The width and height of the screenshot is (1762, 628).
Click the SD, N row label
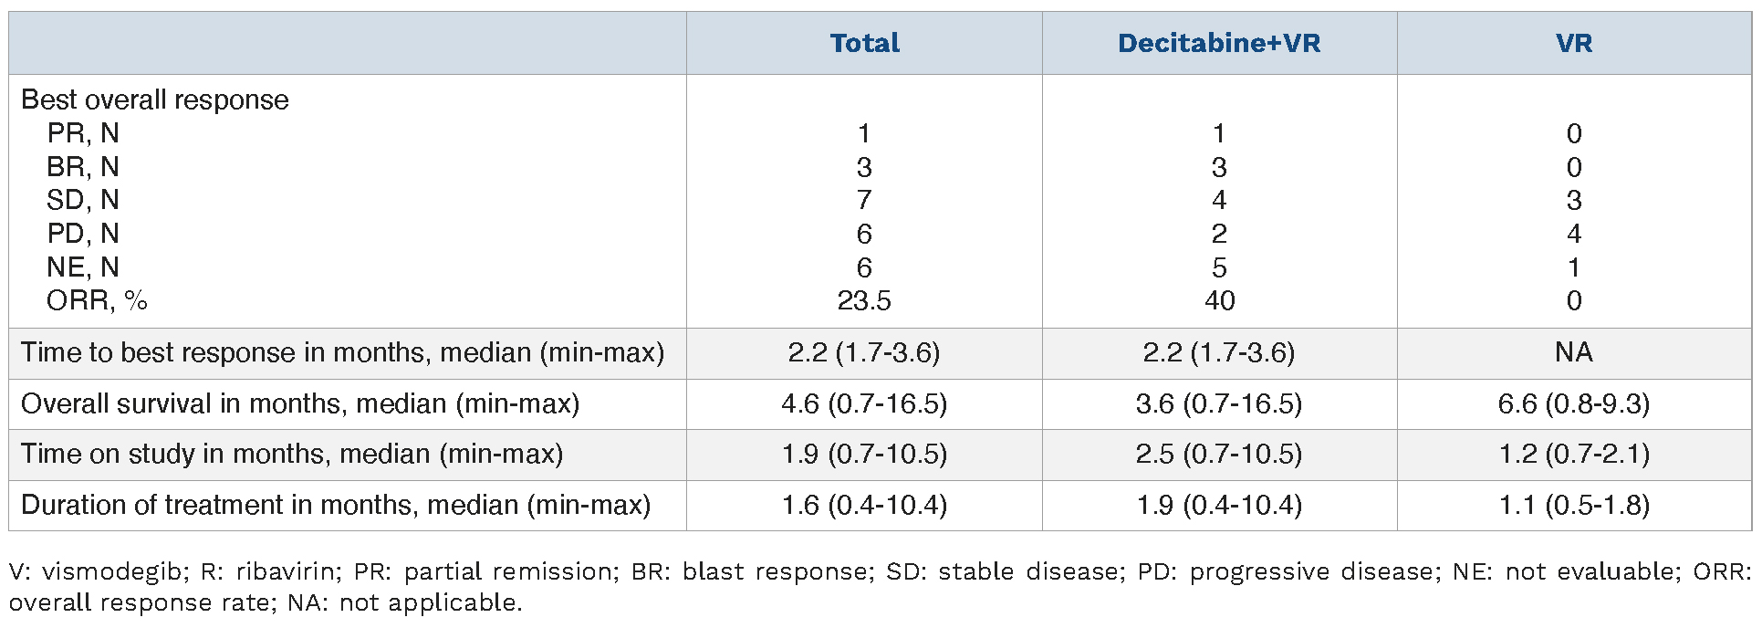83,200
